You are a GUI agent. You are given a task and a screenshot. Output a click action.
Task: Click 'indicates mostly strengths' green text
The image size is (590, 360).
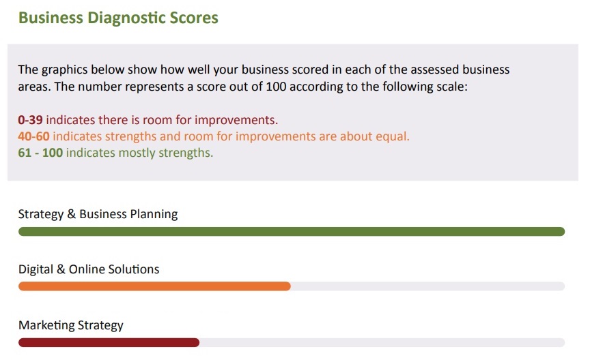139,153
